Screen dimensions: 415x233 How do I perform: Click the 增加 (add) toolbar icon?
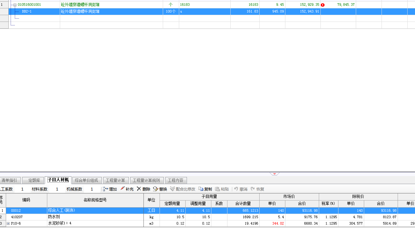click(x=106, y=189)
